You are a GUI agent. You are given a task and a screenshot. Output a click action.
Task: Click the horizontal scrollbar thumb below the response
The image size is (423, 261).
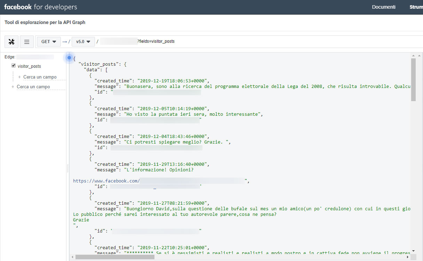pyautogui.click(x=115, y=257)
